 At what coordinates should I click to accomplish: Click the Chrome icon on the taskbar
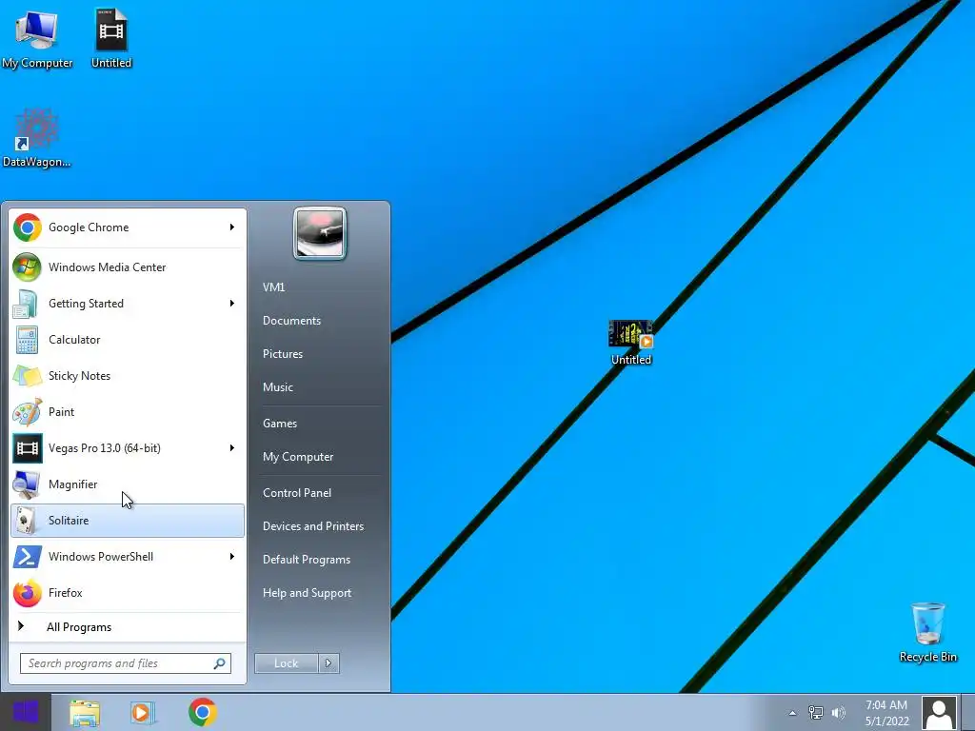pos(203,712)
